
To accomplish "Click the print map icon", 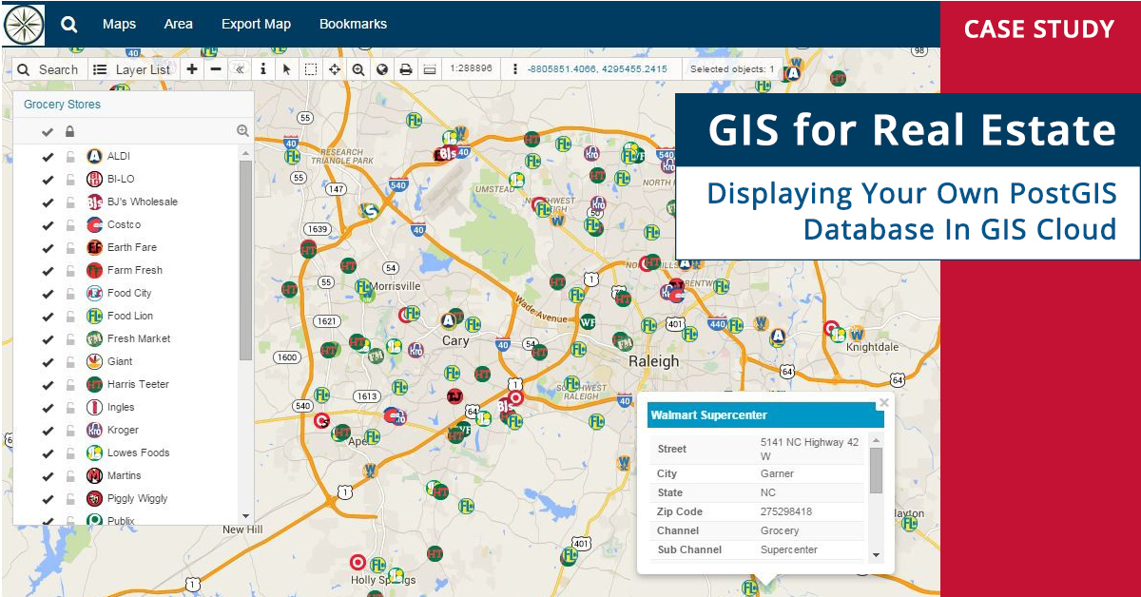I will pos(406,69).
